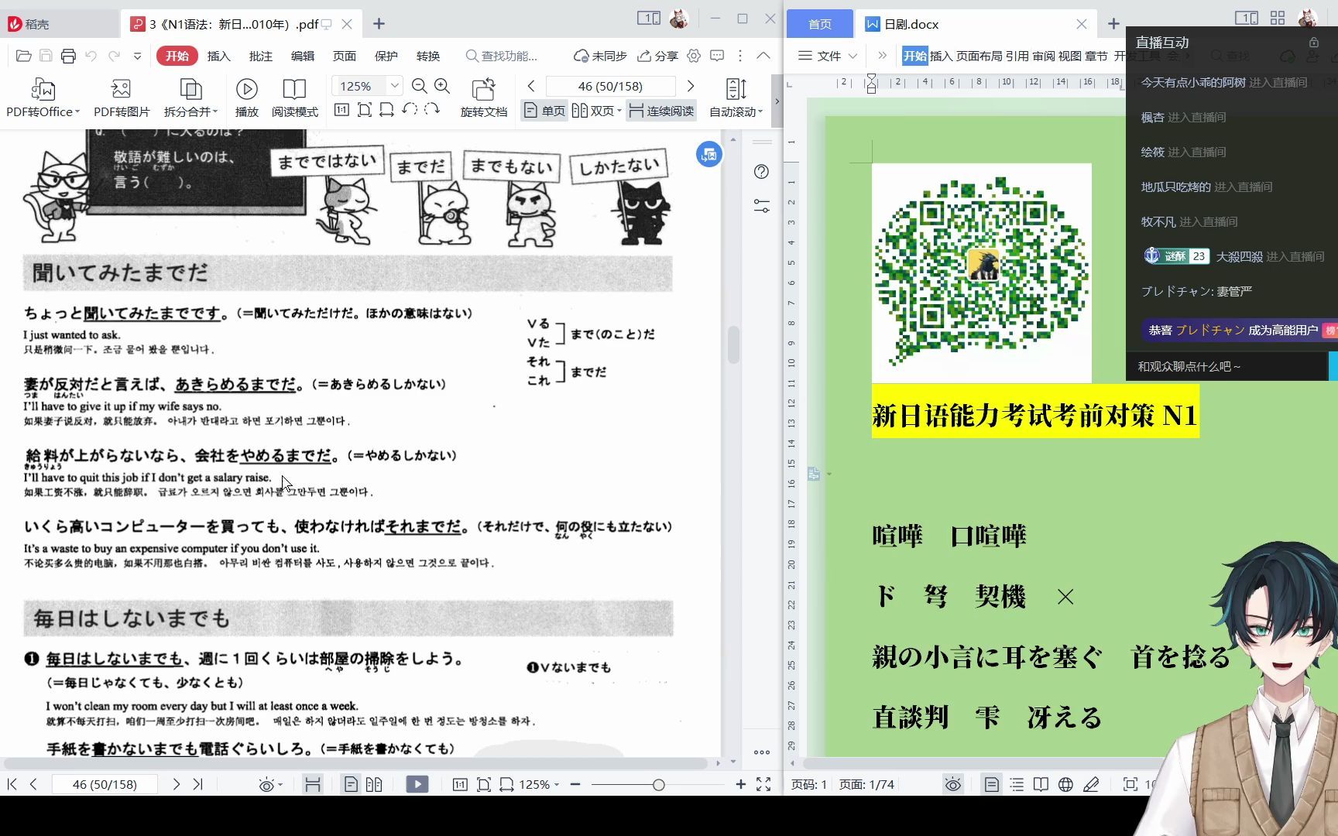
Task: Fit page to width
Action: (386, 110)
